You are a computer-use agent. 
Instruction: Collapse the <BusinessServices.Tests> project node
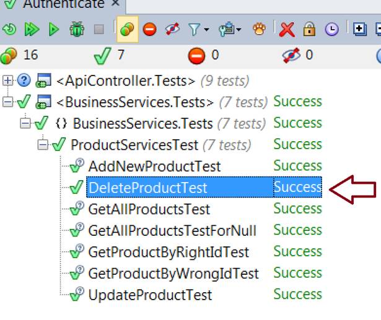click(7, 102)
